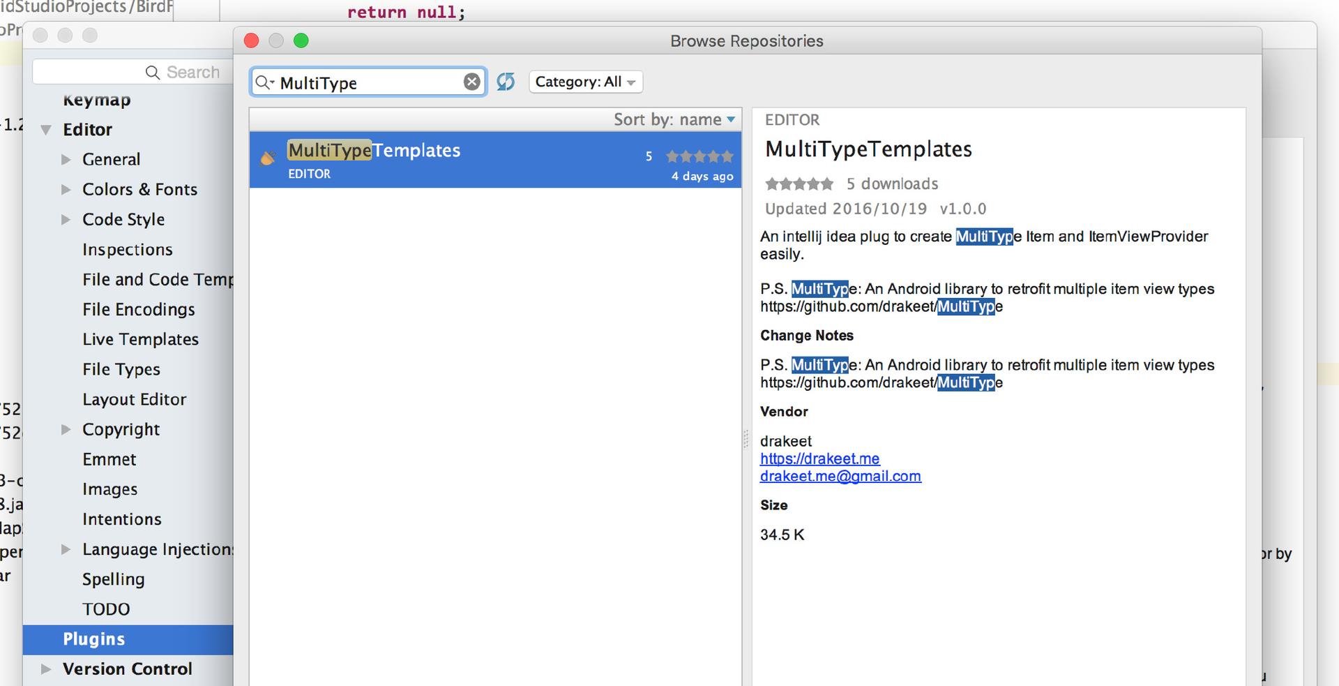Screen dimensions: 1339x686
Task: Open the Sort by name dropdown
Action: (674, 120)
